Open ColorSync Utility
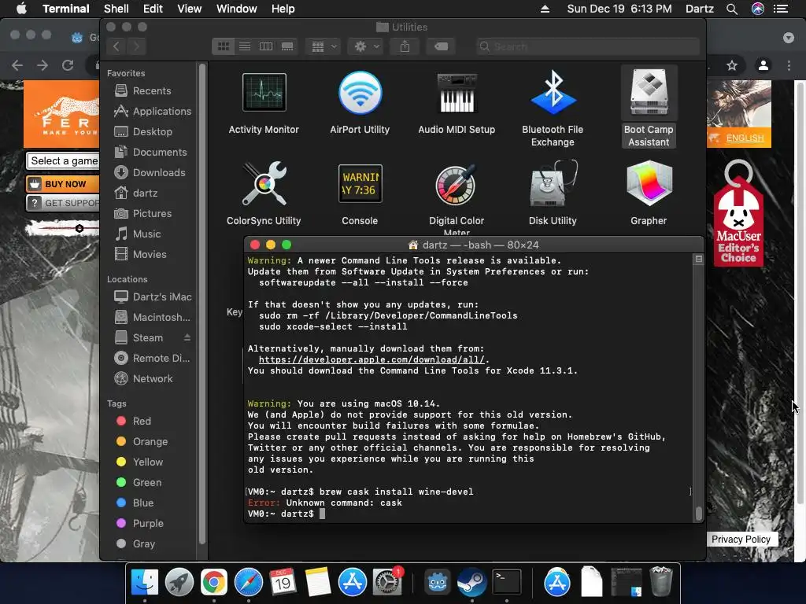806x604 pixels. pos(264,183)
